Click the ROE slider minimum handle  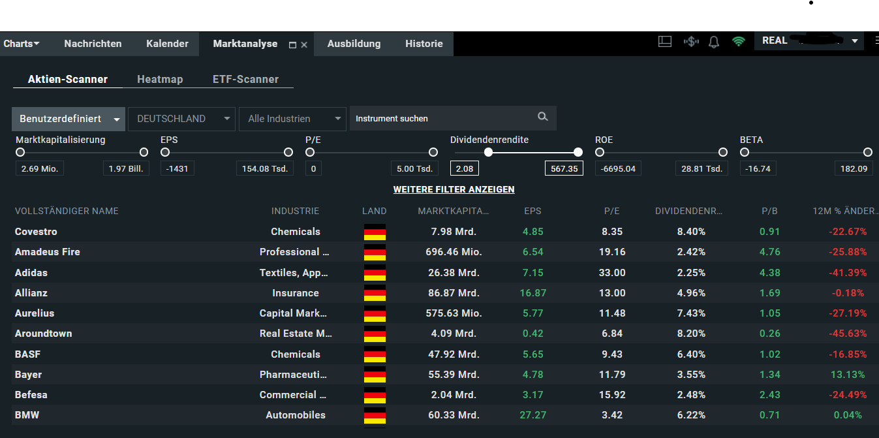[x=600, y=152]
